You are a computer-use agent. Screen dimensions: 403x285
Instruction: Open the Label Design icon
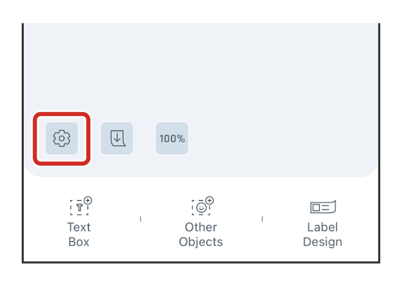coord(322,207)
